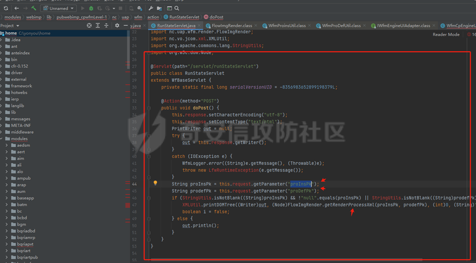Expand the 'bqriapvt' folder chevron

pyautogui.click(x=7, y=244)
